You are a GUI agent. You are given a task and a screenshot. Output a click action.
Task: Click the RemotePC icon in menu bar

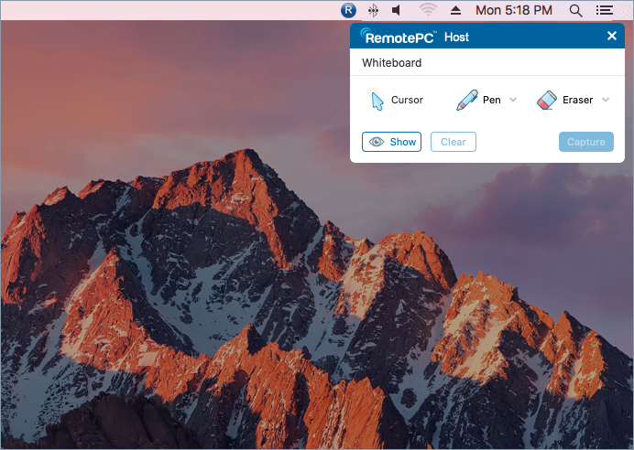click(347, 11)
